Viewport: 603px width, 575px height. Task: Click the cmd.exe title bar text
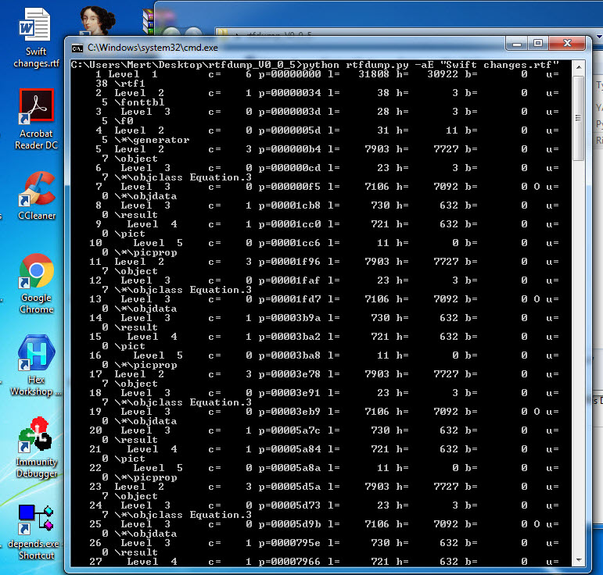tap(141, 48)
